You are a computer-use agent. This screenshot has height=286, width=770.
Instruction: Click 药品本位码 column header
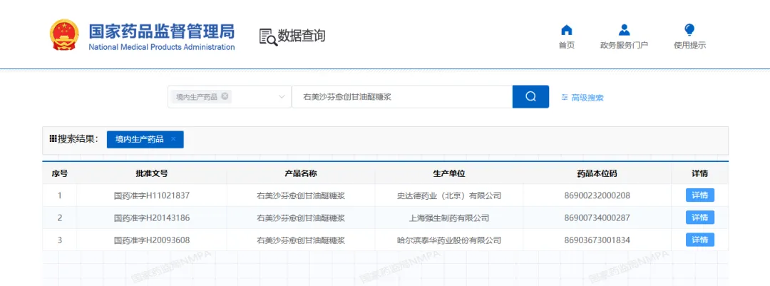click(597, 173)
